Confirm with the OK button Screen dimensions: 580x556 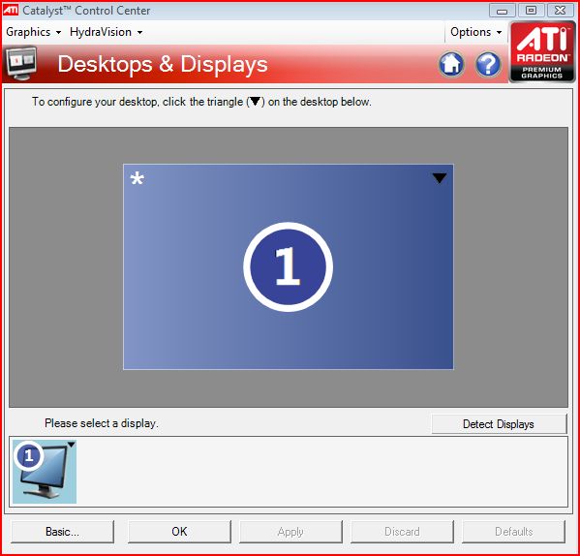tap(179, 532)
